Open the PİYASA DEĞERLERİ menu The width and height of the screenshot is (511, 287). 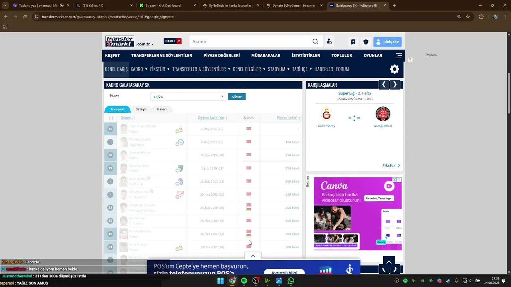tap(222, 55)
